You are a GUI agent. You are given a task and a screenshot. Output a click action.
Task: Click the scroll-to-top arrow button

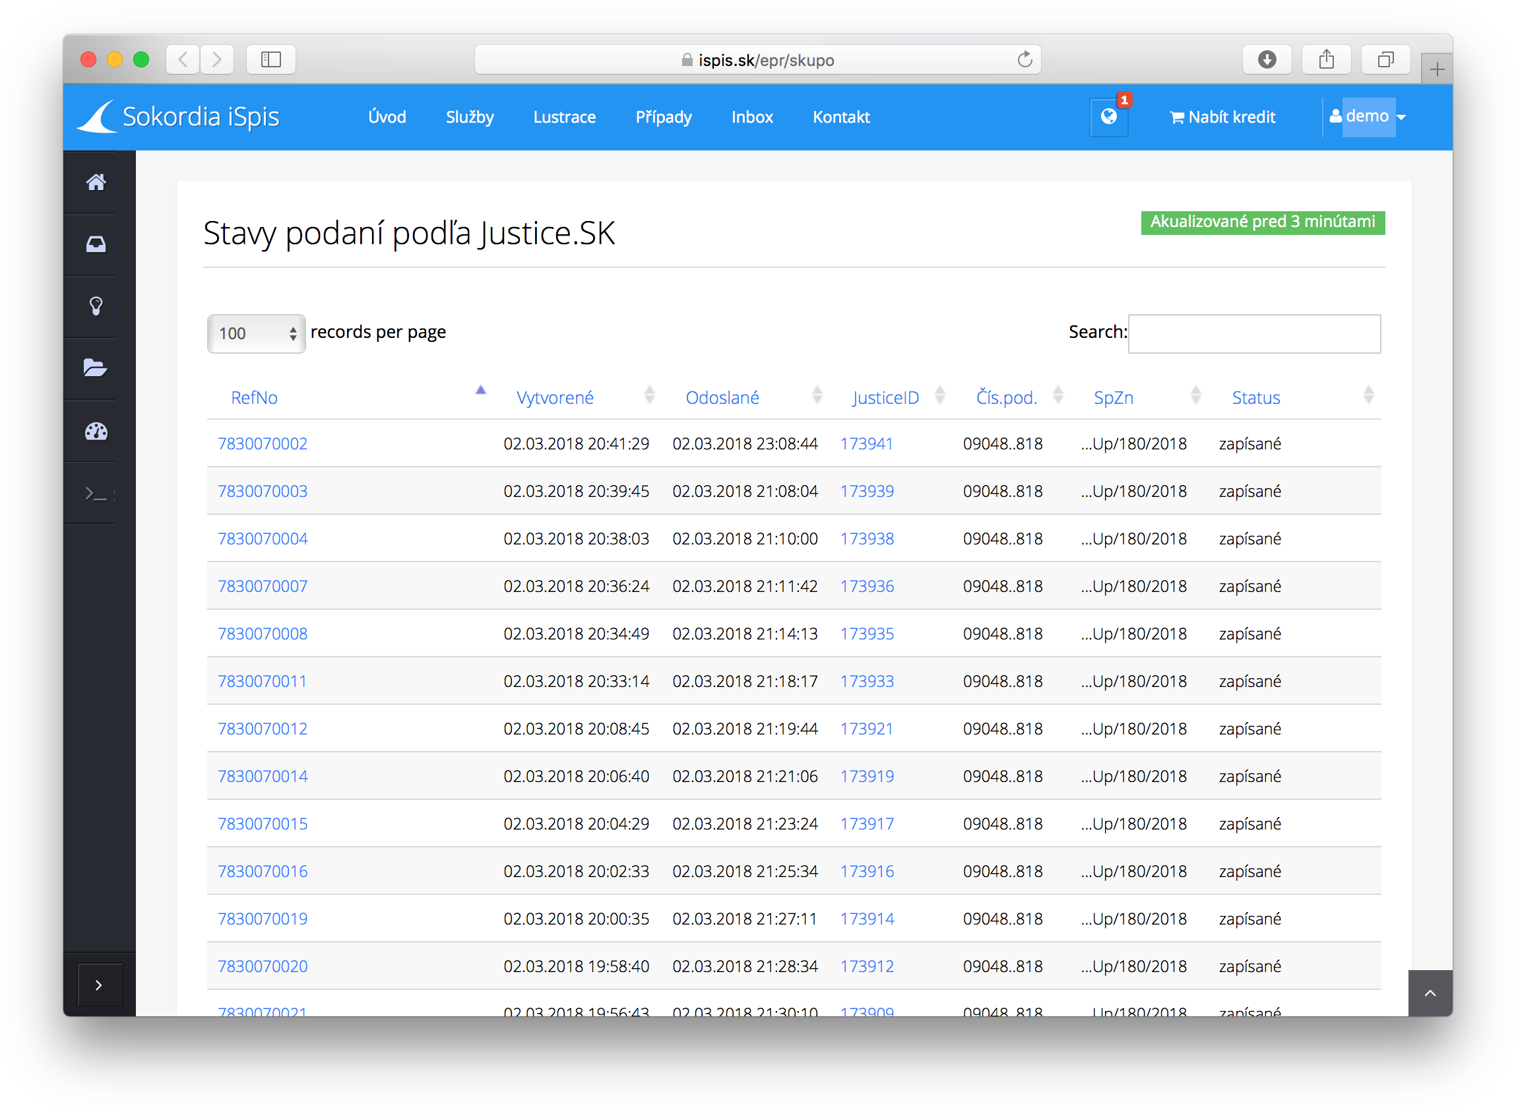pyautogui.click(x=1429, y=993)
